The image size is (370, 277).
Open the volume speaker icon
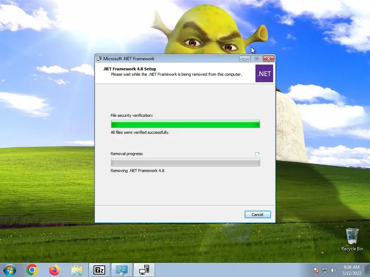334,270
